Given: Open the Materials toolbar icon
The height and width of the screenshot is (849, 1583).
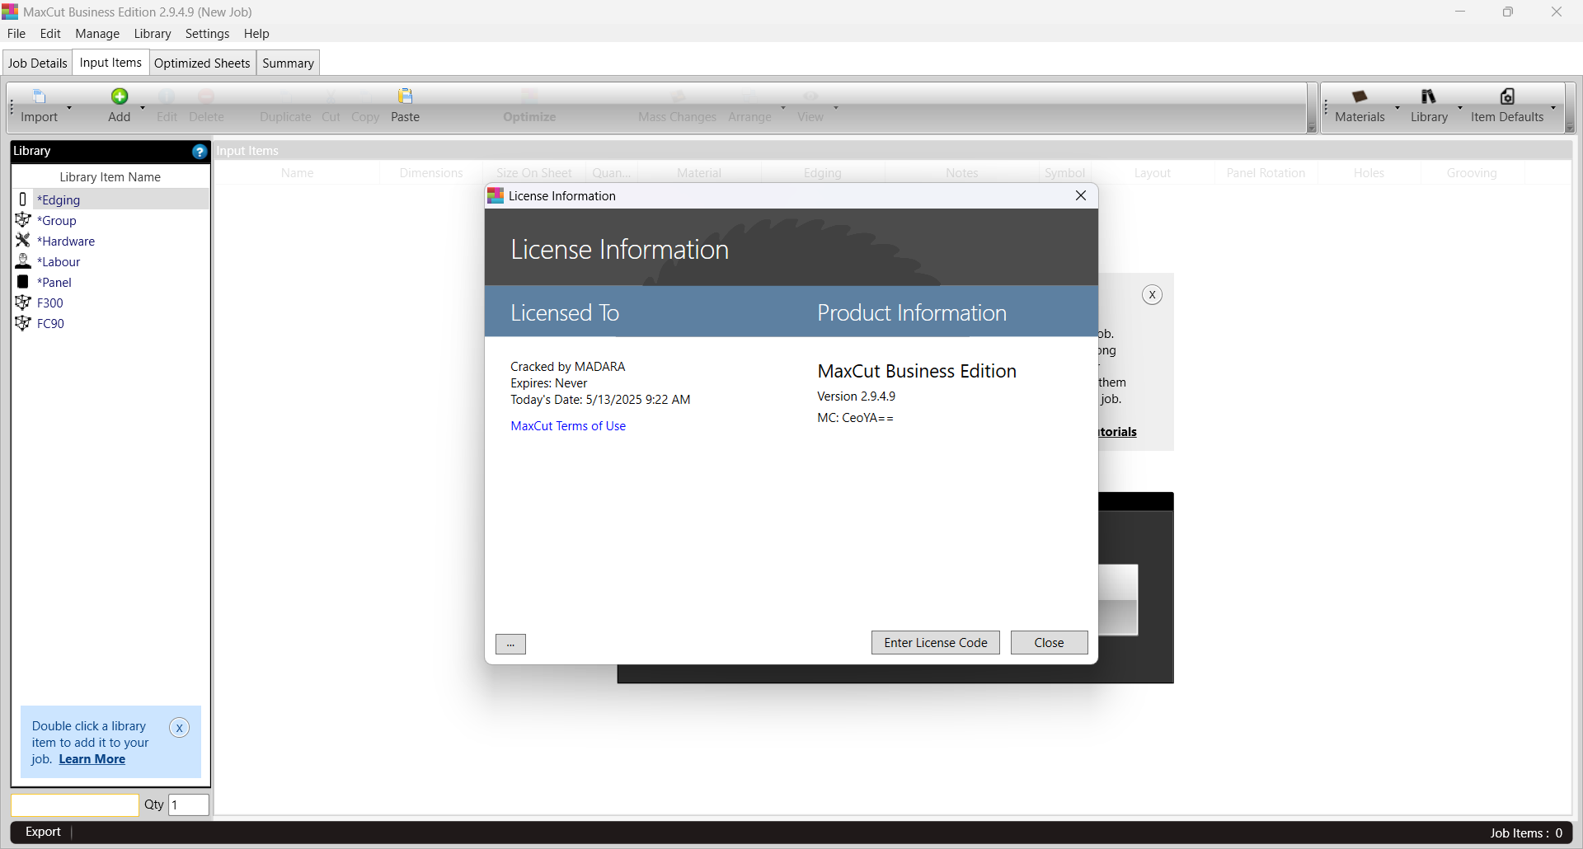Looking at the screenshot, I should click(1360, 96).
